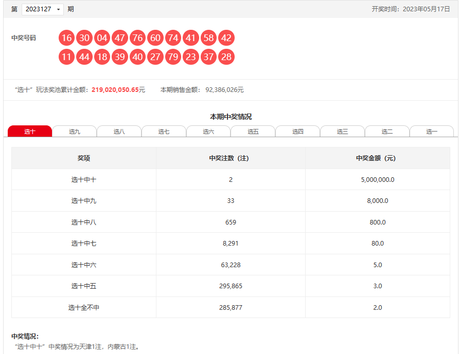Open the 选二 tab

pyautogui.click(x=387, y=132)
